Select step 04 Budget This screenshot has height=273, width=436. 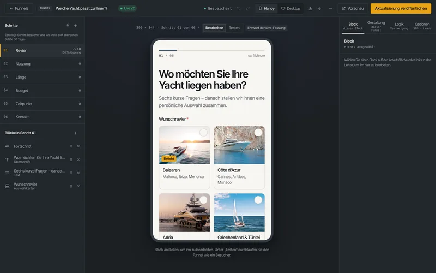[x=43, y=91]
